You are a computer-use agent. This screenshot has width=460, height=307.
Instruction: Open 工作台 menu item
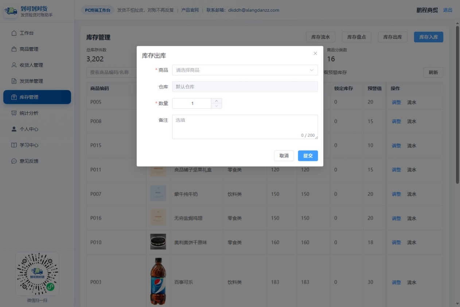[37, 33]
